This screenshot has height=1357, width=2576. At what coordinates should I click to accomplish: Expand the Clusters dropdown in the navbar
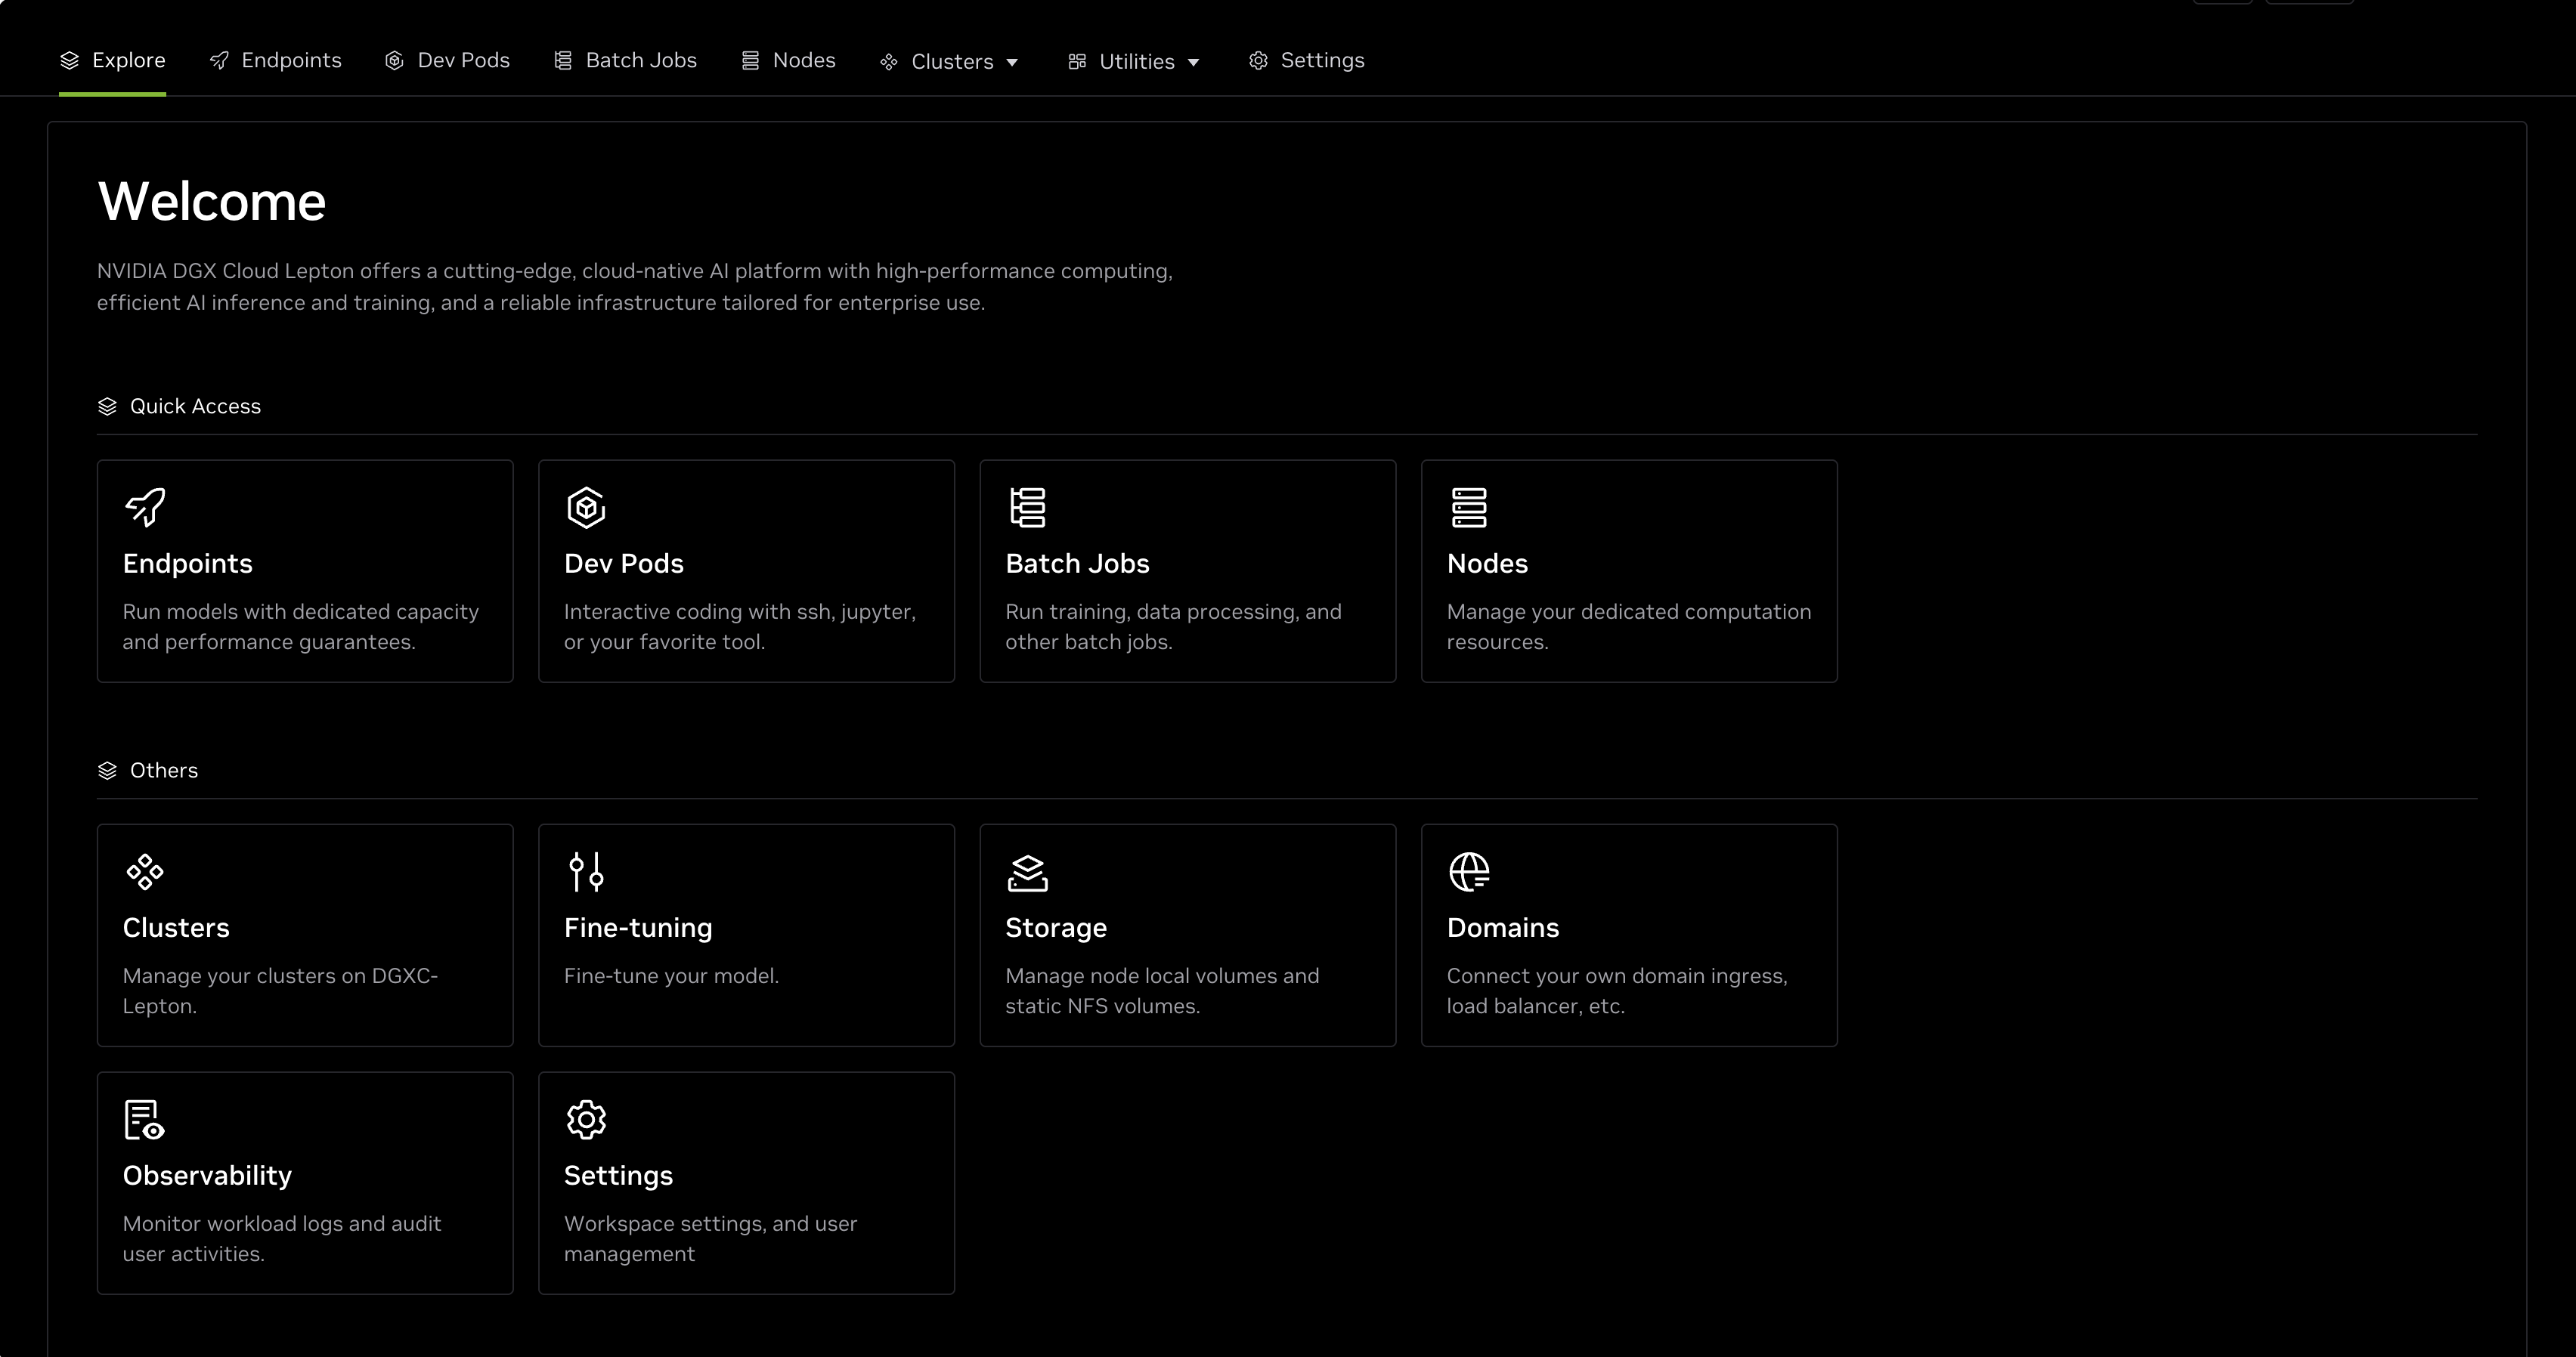(950, 62)
